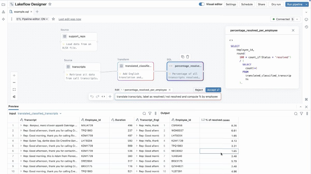Click Run pipeline
311x174 pixels.
pyautogui.click(x=295, y=4)
